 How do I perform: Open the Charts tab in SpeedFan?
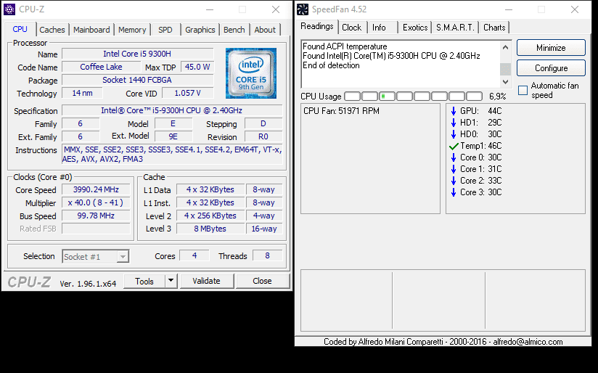494,28
